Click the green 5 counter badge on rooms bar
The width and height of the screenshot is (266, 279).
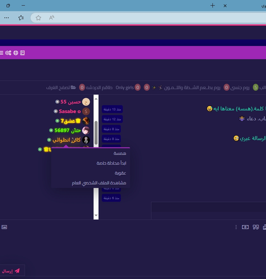(255, 88)
